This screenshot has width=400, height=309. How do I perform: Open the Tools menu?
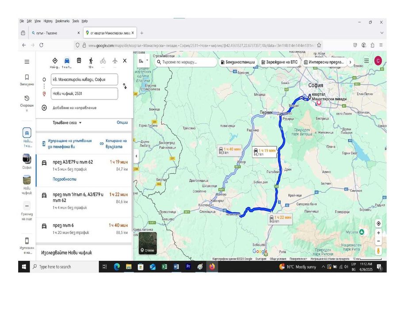[x=76, y=21]
